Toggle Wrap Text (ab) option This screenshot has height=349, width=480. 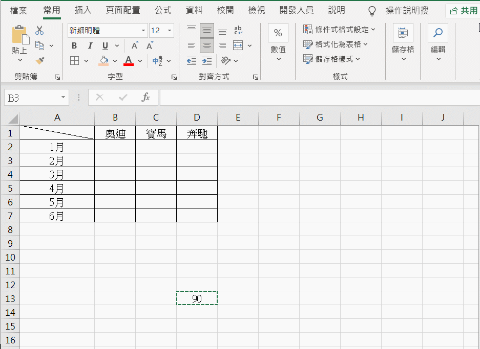click(238, 30)
